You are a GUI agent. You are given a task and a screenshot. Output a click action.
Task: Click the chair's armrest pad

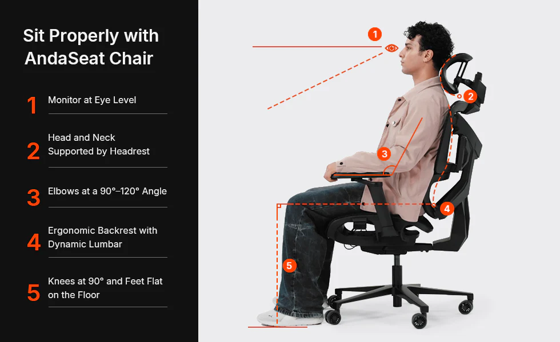click(x=361, y=175)
